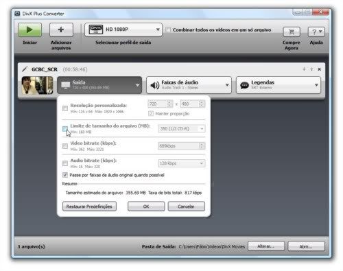Move GCBC_SCR up in the list
This screenshot has height=271, width=343.
pos(311,69)
